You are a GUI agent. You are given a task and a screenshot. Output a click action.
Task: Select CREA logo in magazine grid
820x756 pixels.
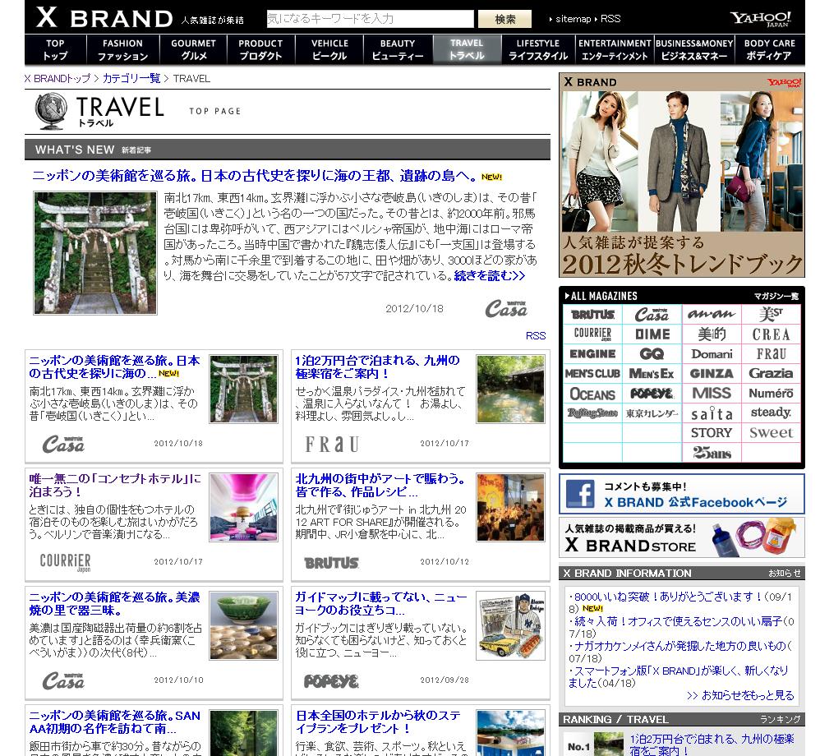pos(771,334)
